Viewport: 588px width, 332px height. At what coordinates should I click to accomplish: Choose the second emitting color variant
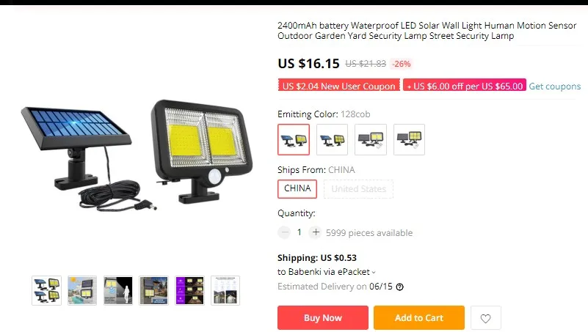(333, 139)
